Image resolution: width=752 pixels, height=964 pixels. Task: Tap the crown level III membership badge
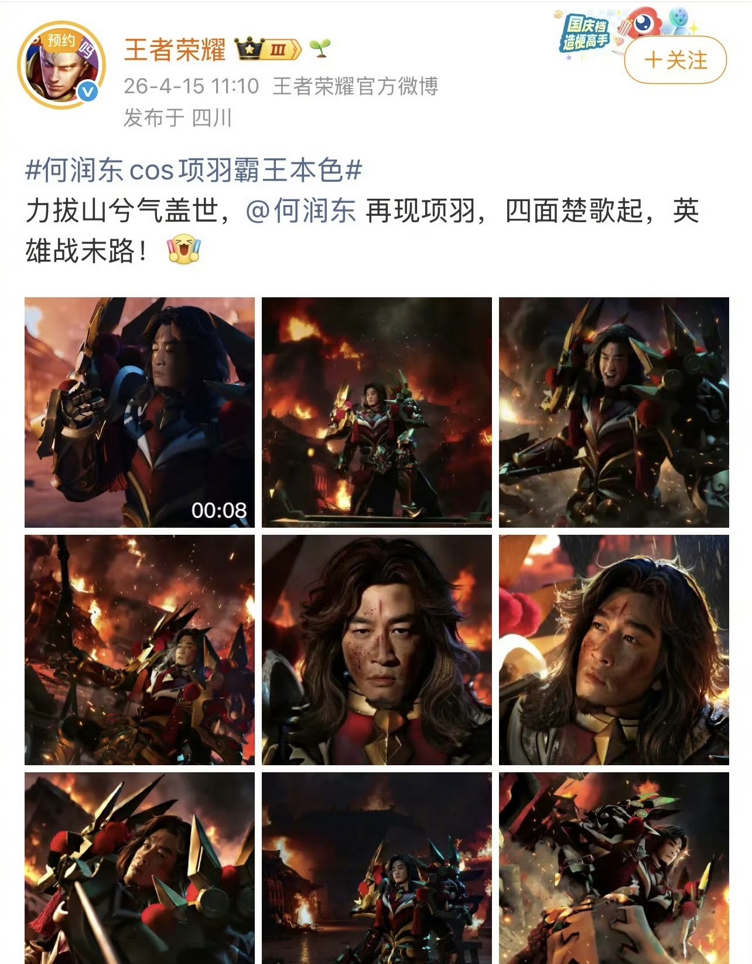tap(268, 50)
